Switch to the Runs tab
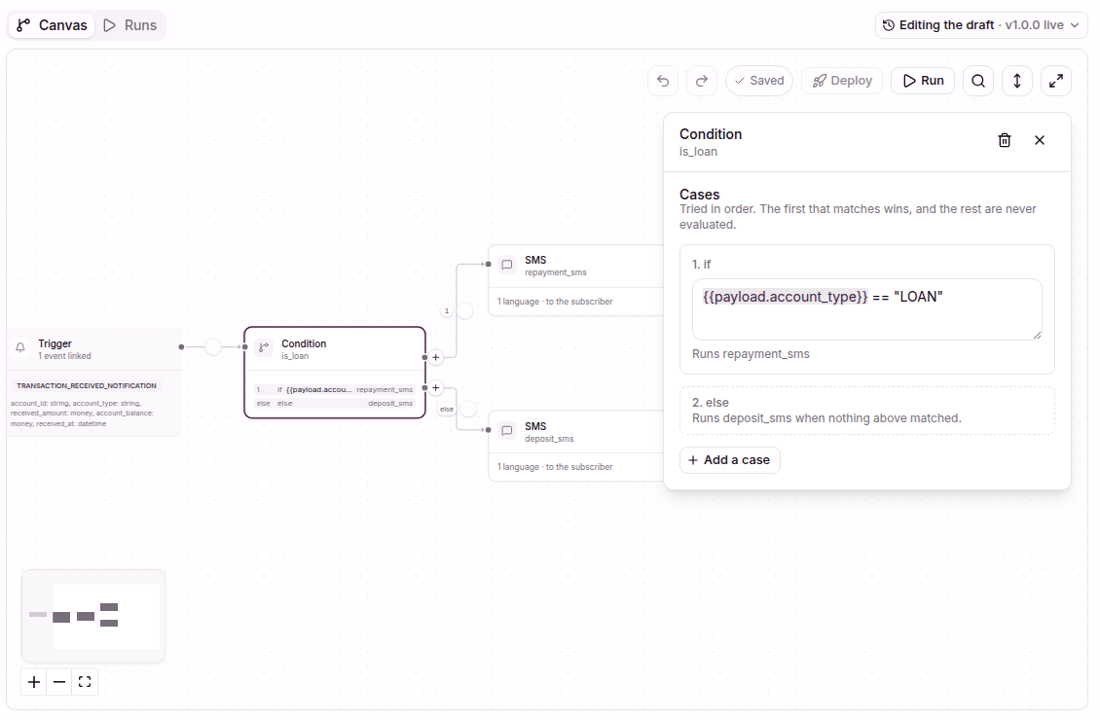This screenshot has width=1100, height=720. [x=130, y=25]
